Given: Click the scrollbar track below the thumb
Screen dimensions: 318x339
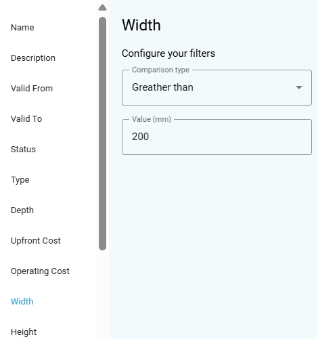Looking at the screenshot, I should click(102, 293).
